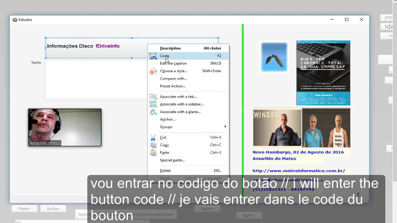Click the Associate with a sidebar icon
The width and height of the screenshot is (397, 223).
tap(153, 104)
